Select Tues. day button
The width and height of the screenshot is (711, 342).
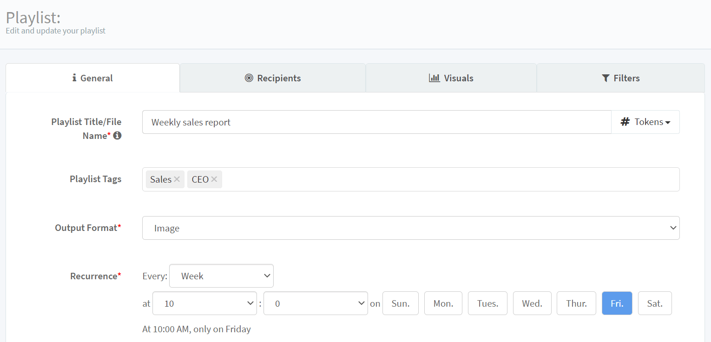pyautogui.click(x=487, y=303)
